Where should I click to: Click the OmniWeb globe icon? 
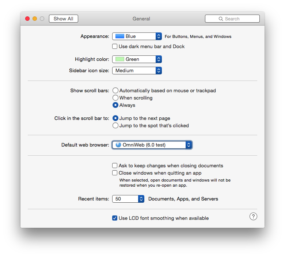point(118,145)
